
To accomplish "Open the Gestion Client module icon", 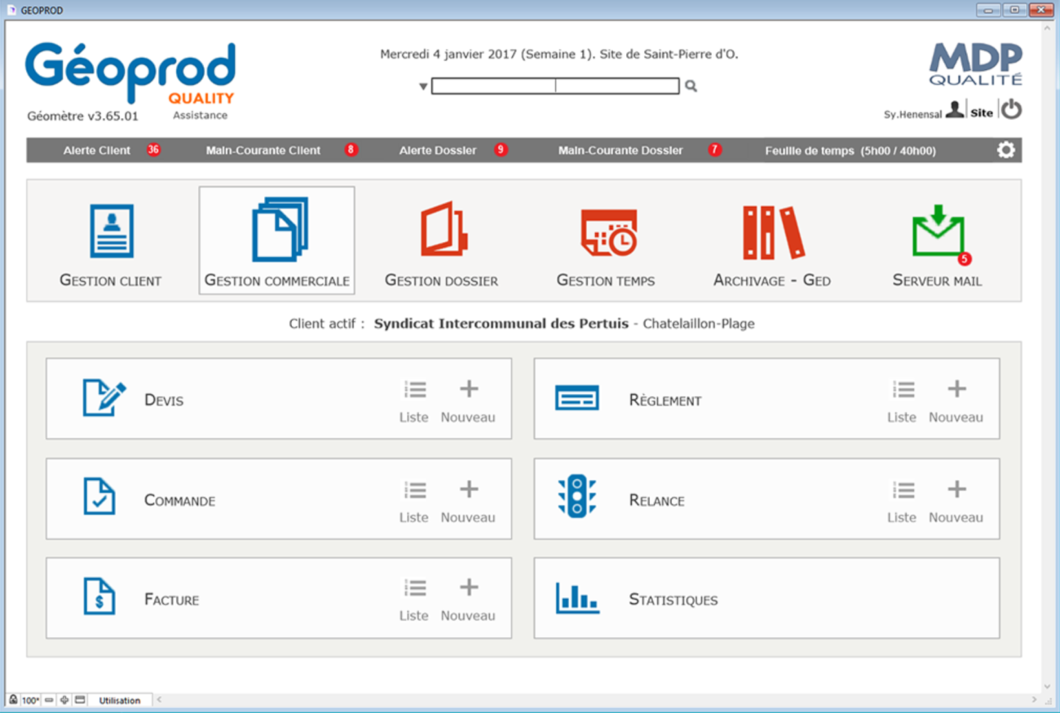I will coord(111,231).
